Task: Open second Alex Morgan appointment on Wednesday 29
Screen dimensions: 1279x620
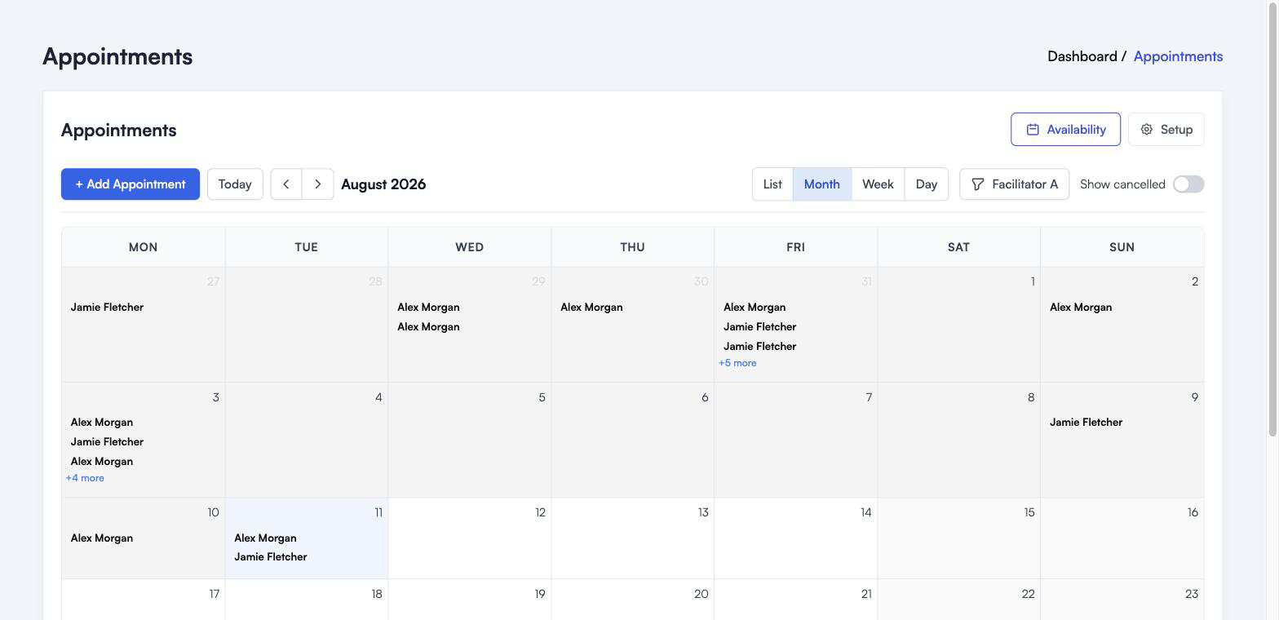Action: pos(428,327)
